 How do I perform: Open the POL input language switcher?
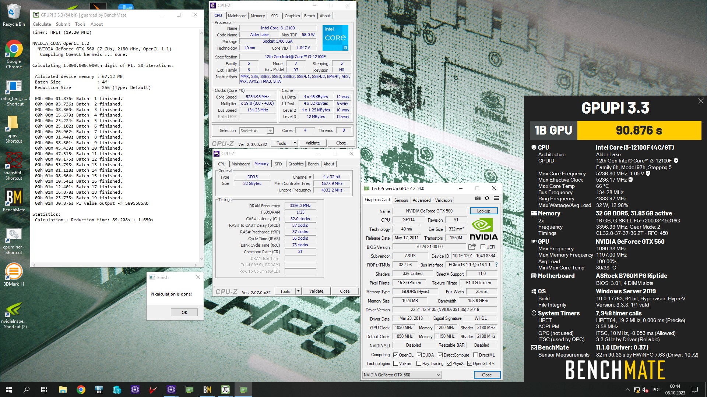tap(657, 390)
